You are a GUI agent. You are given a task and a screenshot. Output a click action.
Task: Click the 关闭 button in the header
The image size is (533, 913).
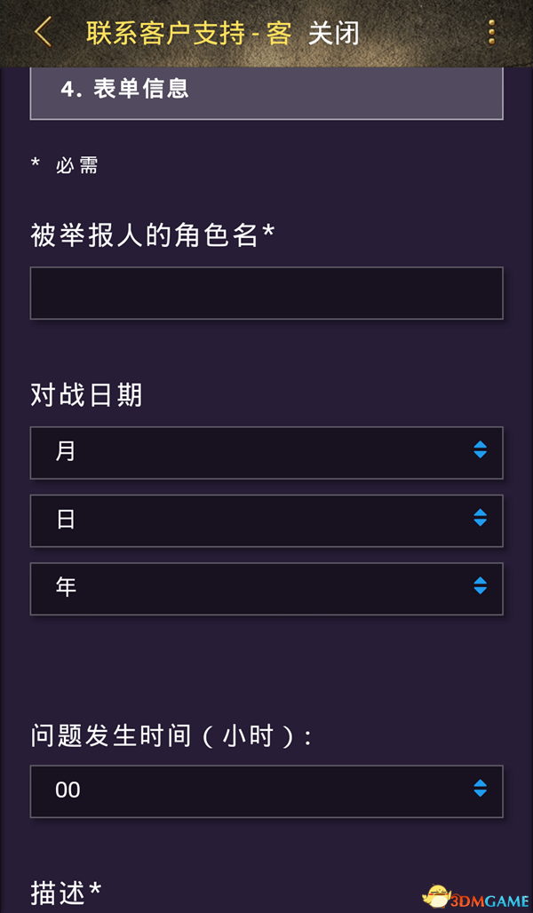(x=334, y=33)
